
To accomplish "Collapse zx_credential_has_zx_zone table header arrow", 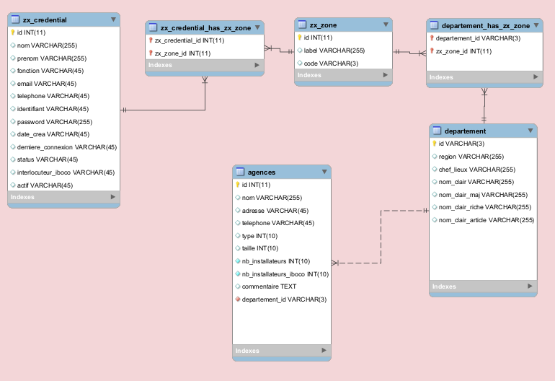I will pyautogui.click(x=257, y=27).
